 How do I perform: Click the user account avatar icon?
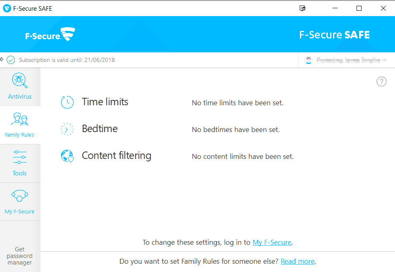click(309, 60)
